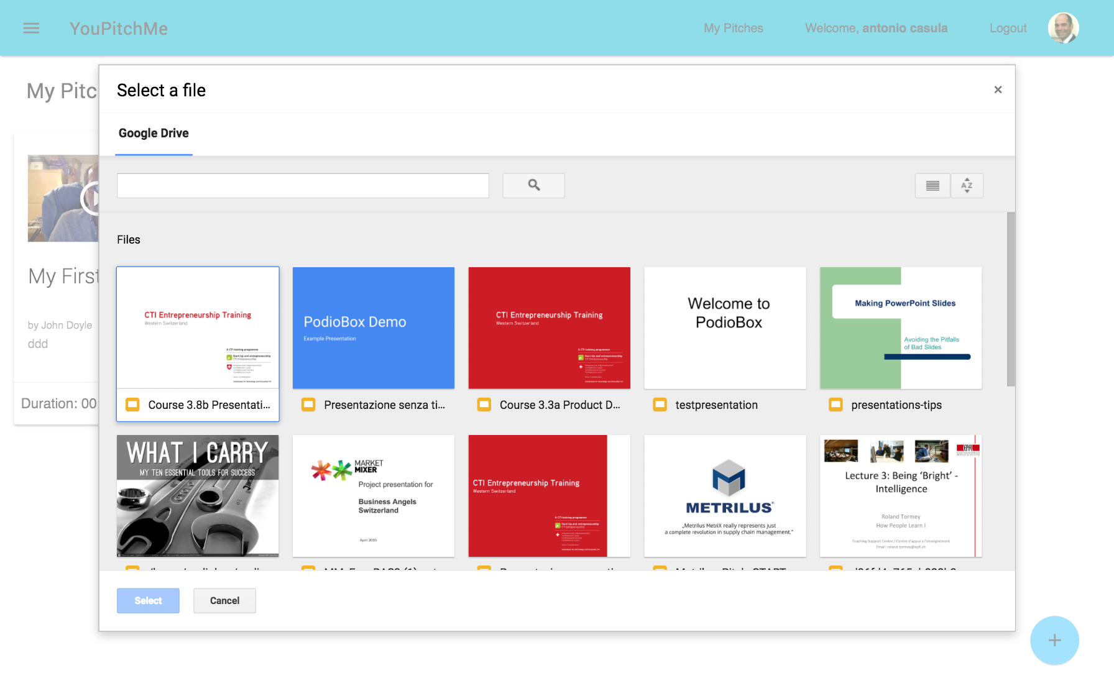The width and height of the screenshot is (1114, 696).
Task: Play the pitch video behind the dialog
Action: (91, 199)
